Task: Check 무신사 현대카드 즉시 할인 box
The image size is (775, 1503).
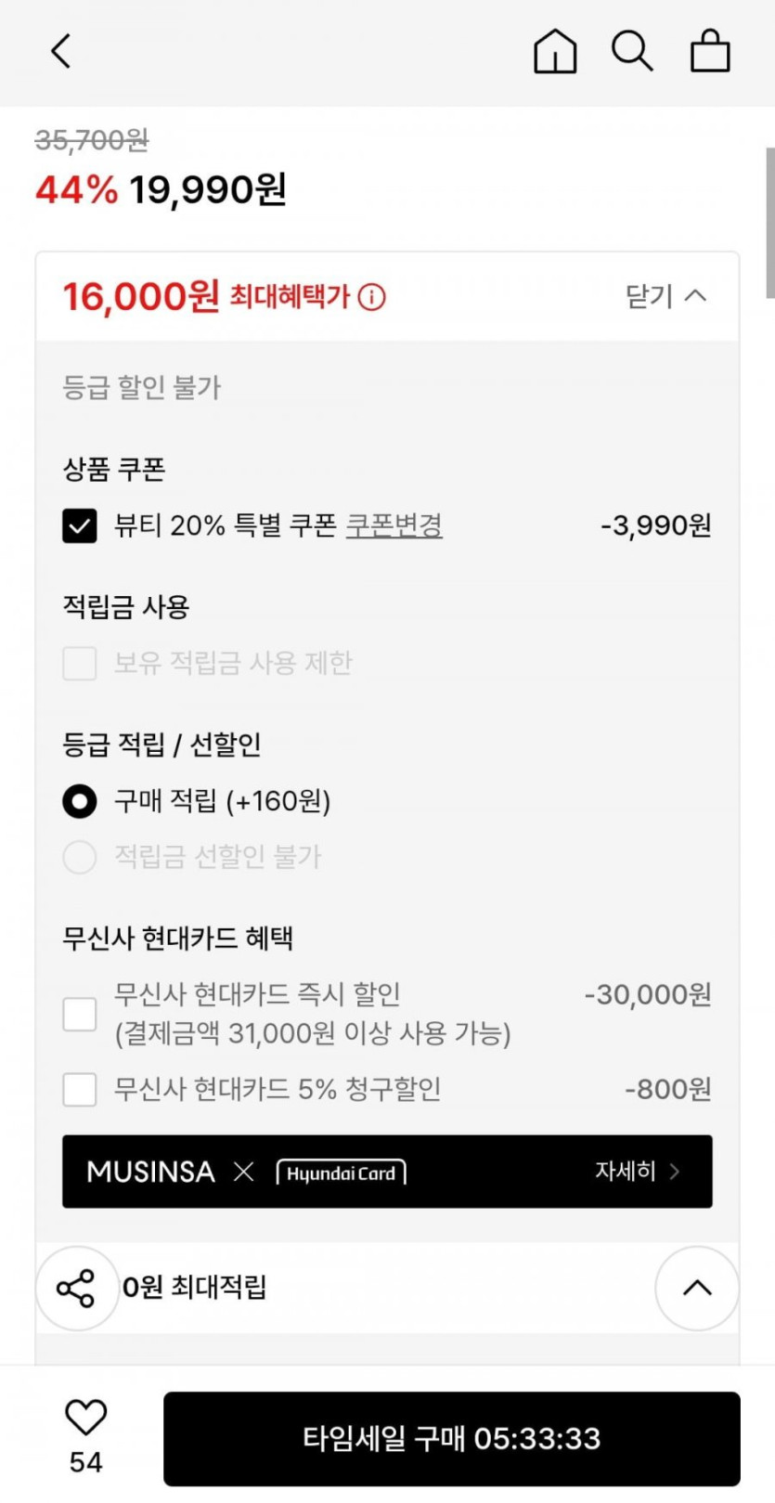Action: click(x=80, y=1014)
